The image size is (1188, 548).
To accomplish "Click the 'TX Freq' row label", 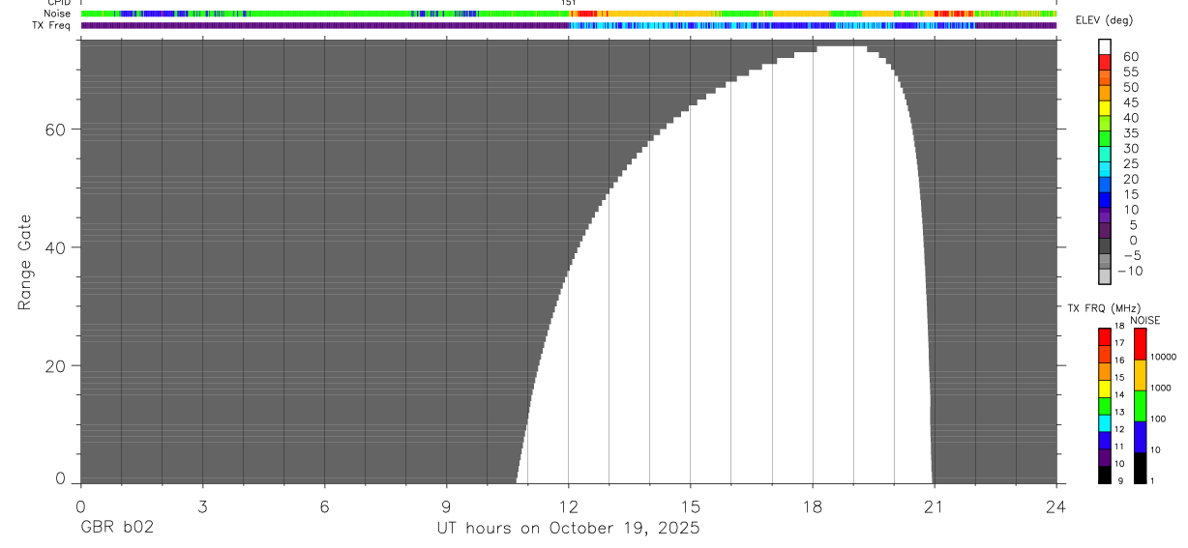I will [52, 25].
